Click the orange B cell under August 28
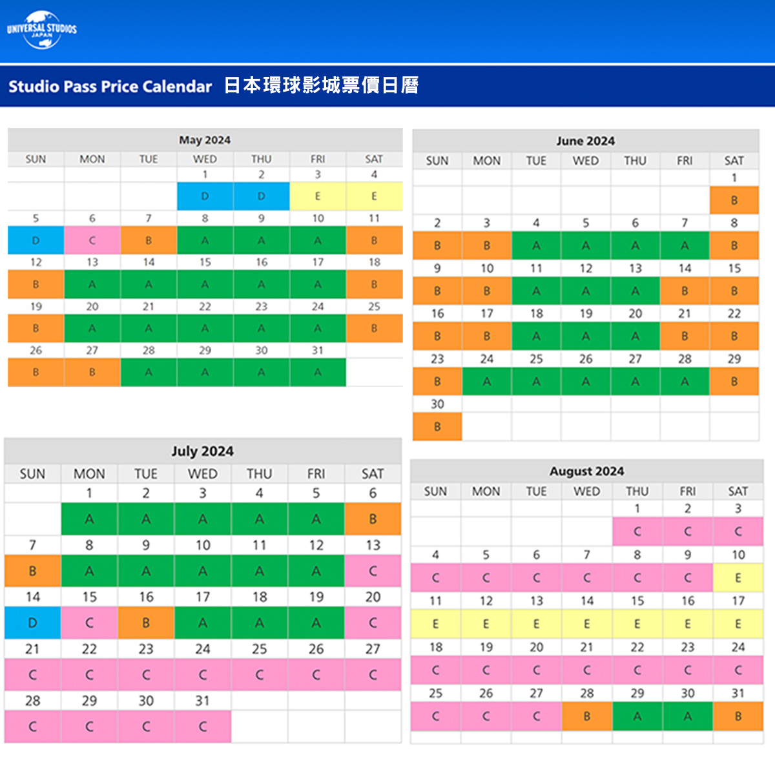Viewport: 775px width, 775px height. (x=587, y=716)
